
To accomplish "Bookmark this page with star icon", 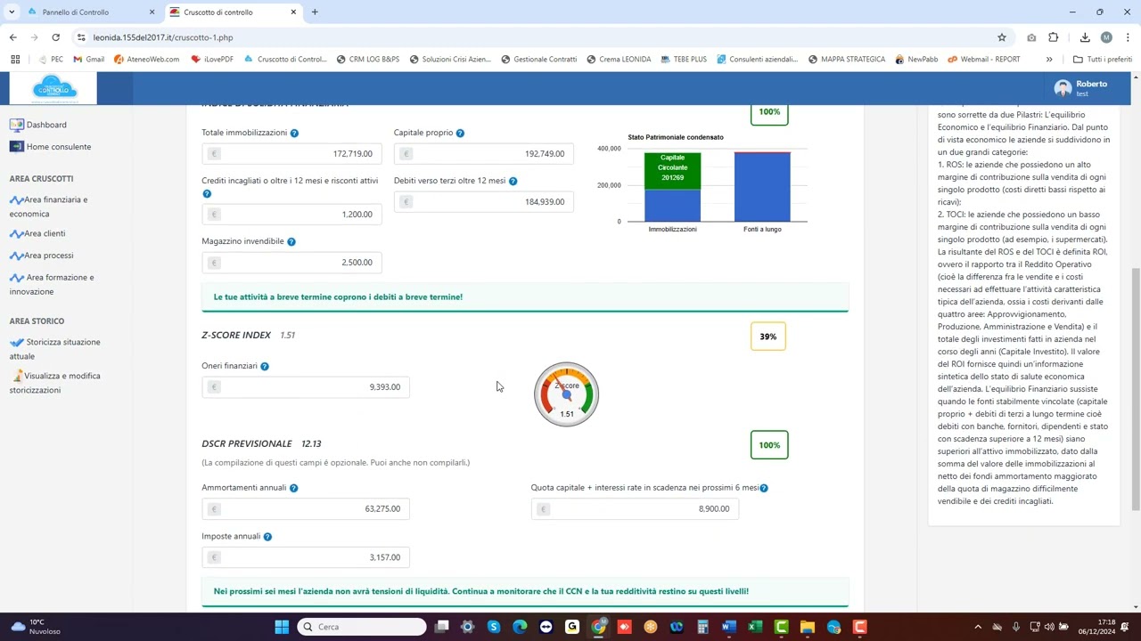I will point(1002,37).
